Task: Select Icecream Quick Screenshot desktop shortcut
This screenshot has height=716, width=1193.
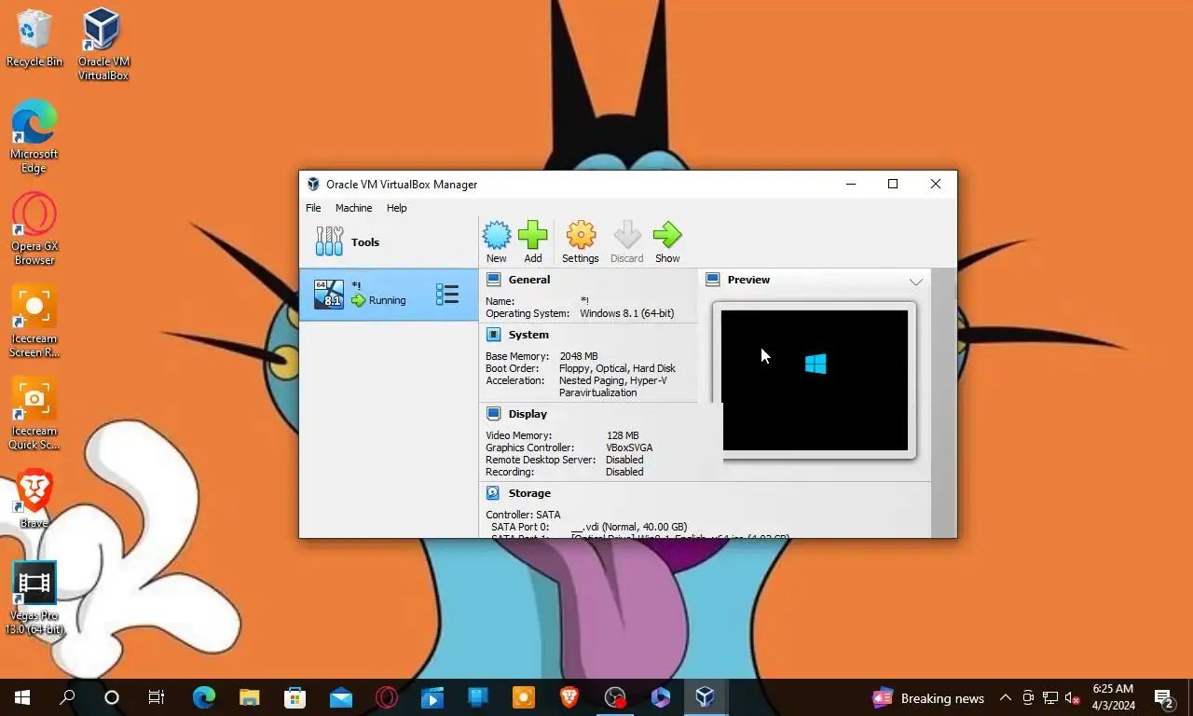Action: [x=34, y=414]
